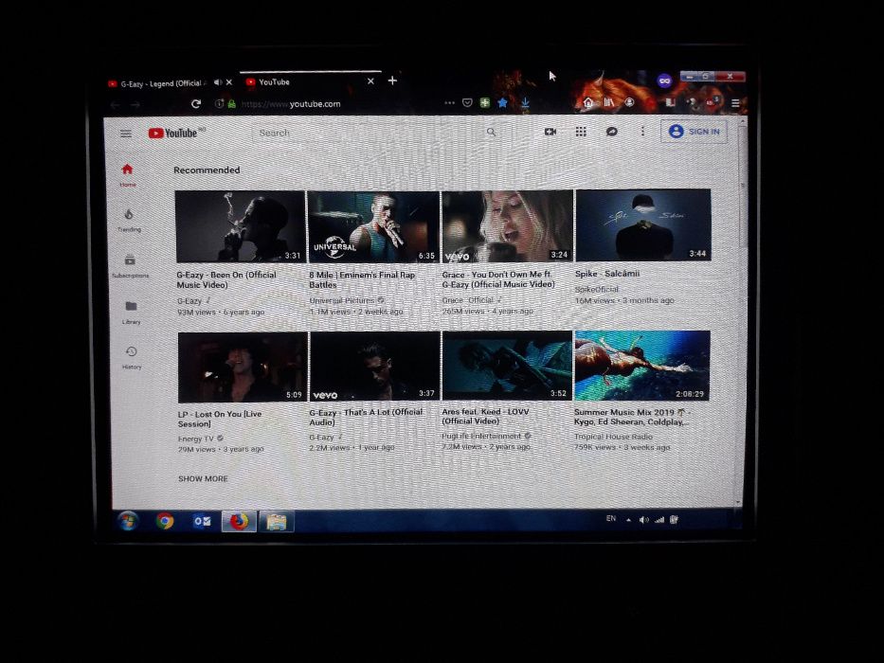Click title 'G-Eazy - Been On (Official Music Video)'
The image size is (884, 663).
226,280
